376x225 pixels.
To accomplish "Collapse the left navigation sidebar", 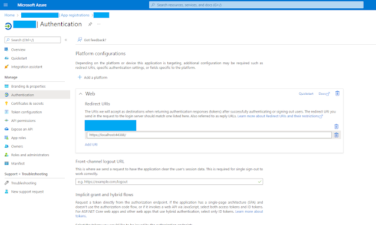I will click(x=65, y=40).
